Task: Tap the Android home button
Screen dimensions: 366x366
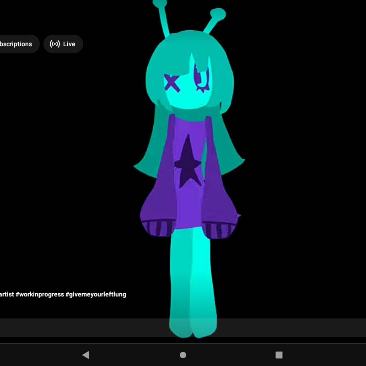Action: pos(183,355)
